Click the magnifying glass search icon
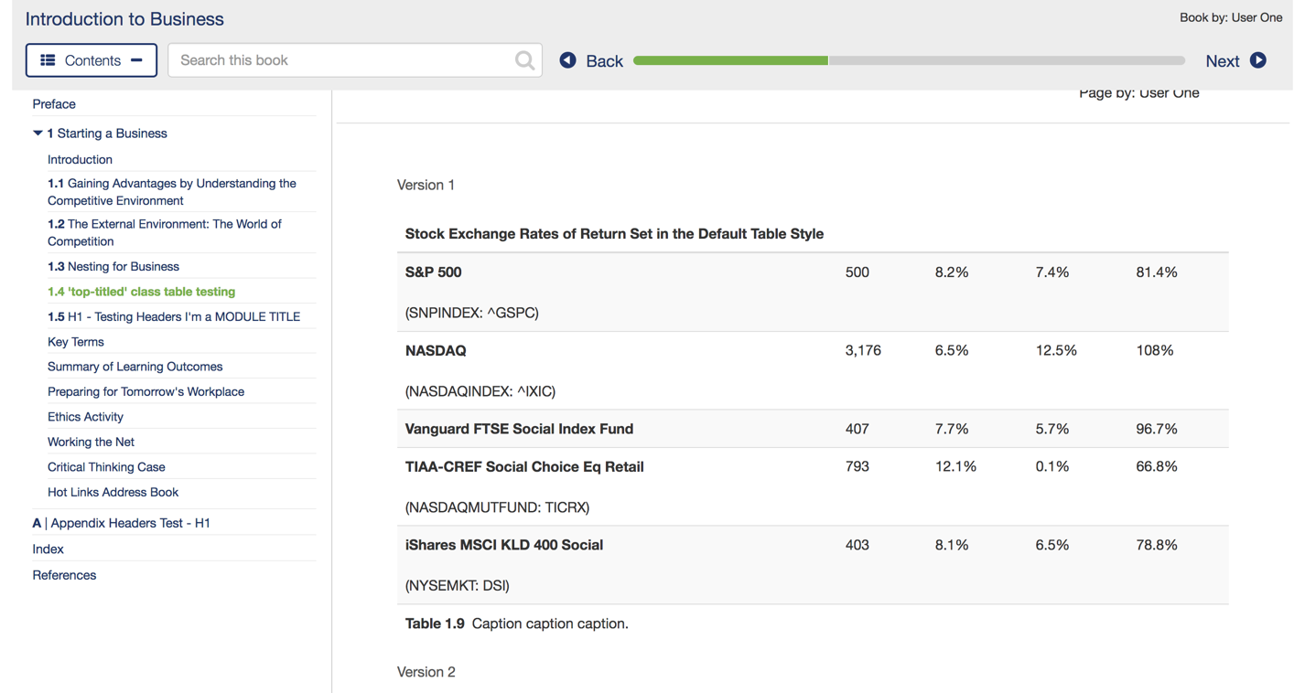1305x693 pixels. pyautogui.click(x=523, y=59)
